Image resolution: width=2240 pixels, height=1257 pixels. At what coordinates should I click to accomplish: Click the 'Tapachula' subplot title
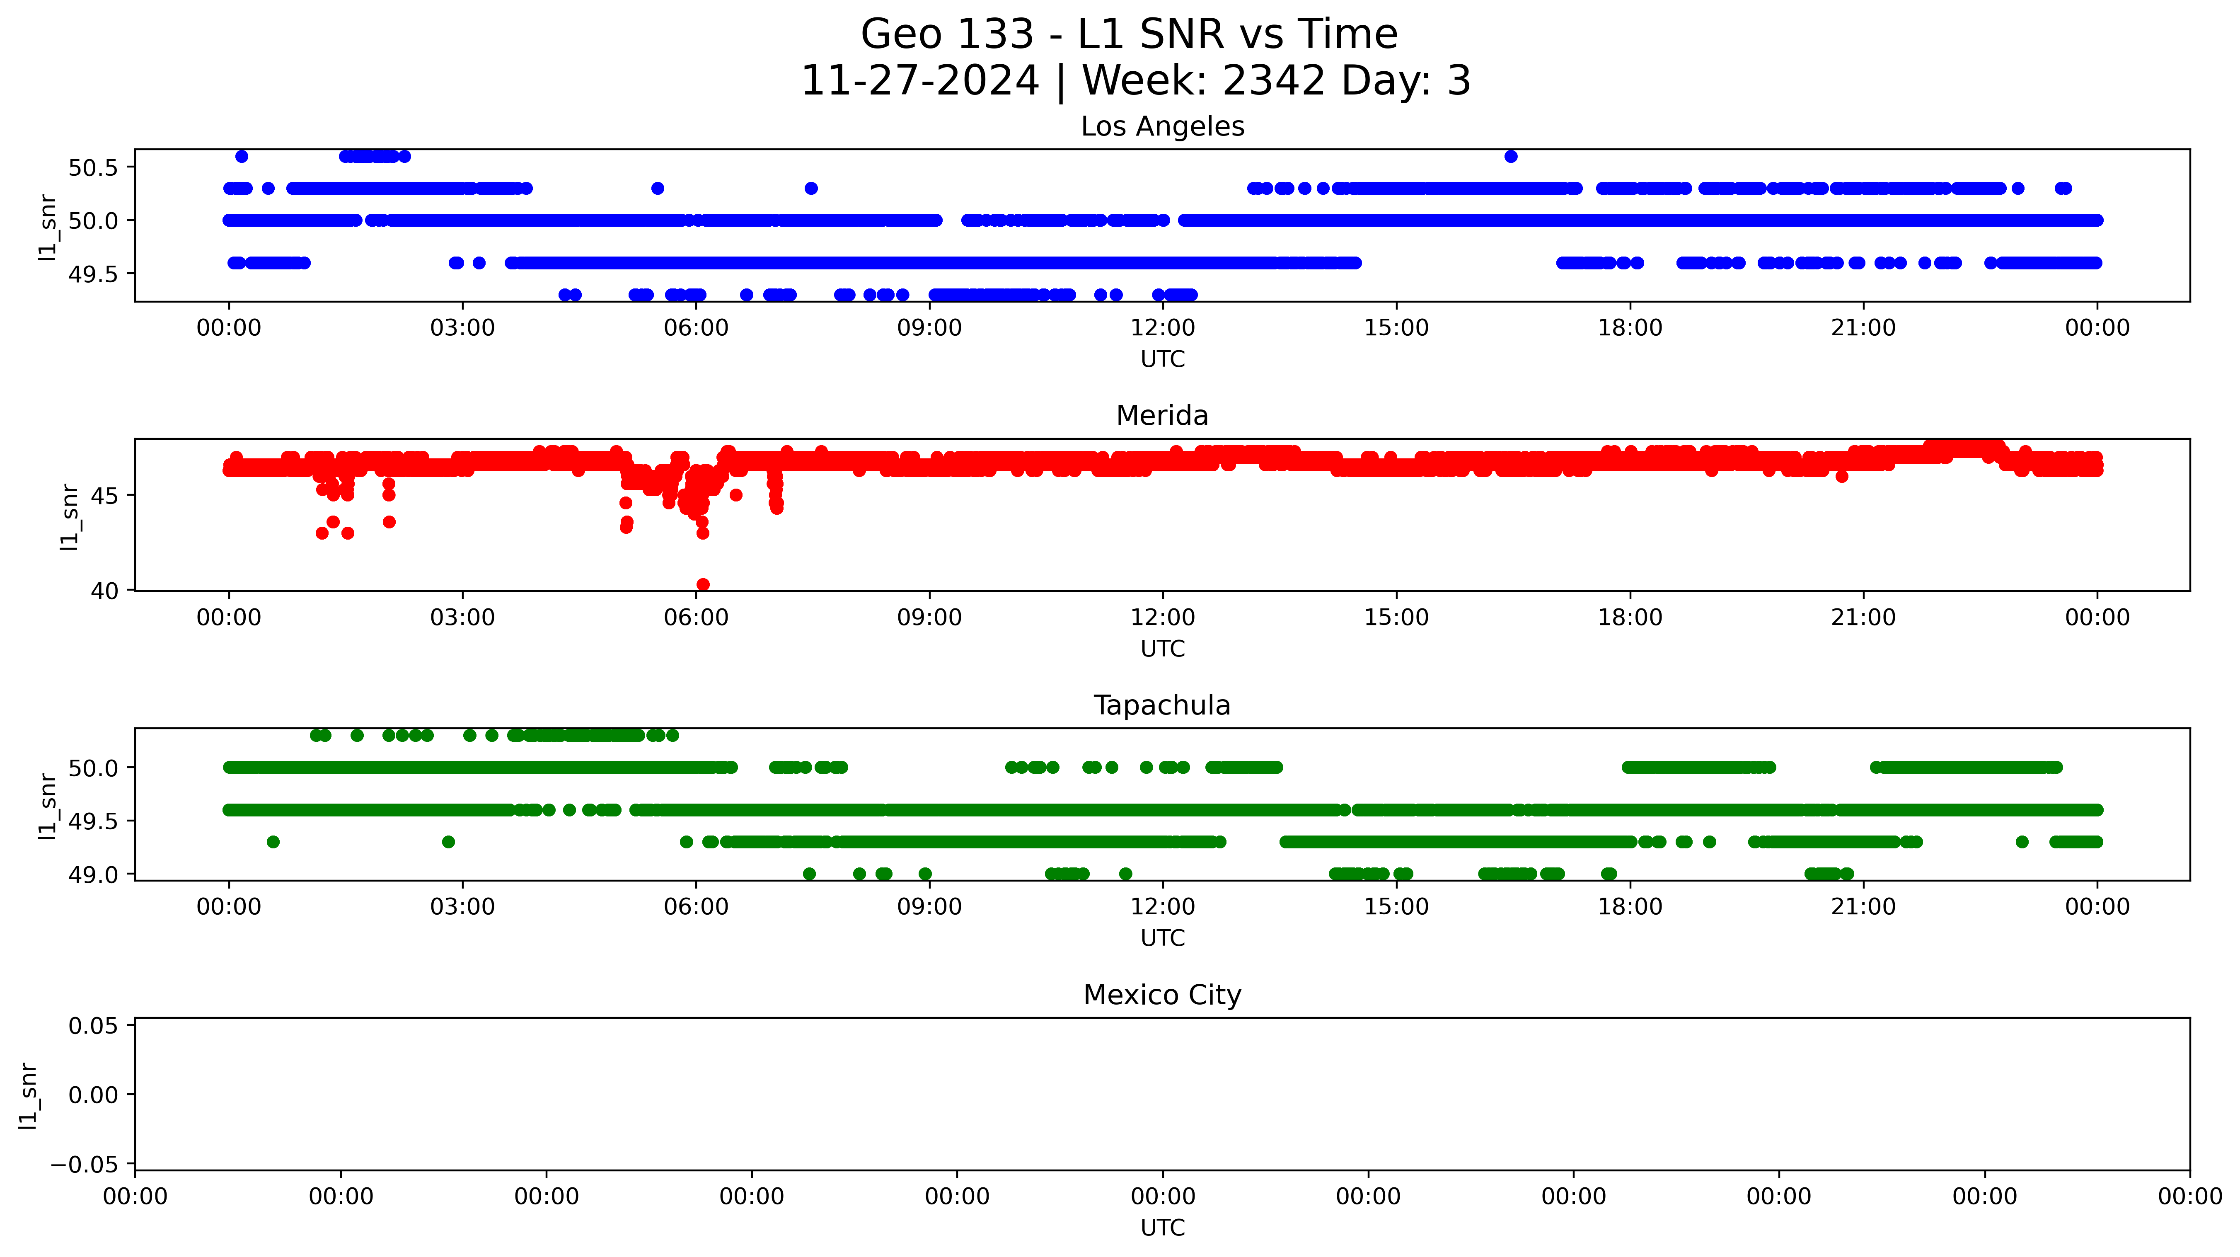[x=1162, y=705]
